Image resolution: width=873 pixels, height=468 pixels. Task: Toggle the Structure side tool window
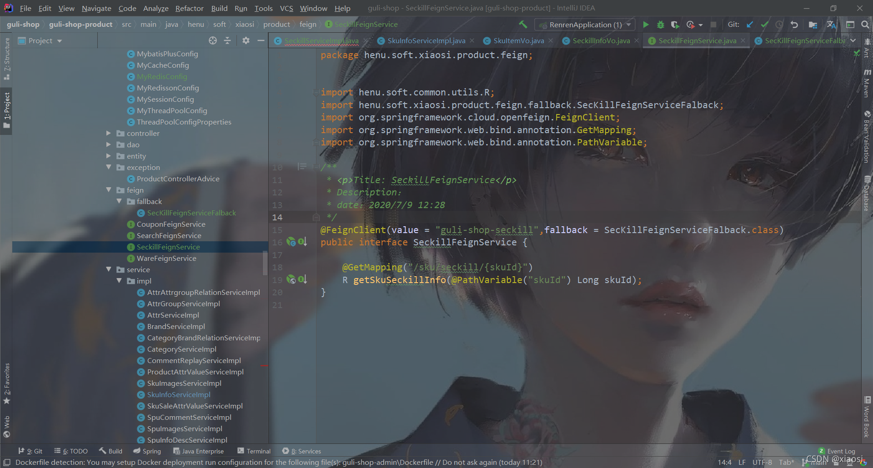coord(6,59)
